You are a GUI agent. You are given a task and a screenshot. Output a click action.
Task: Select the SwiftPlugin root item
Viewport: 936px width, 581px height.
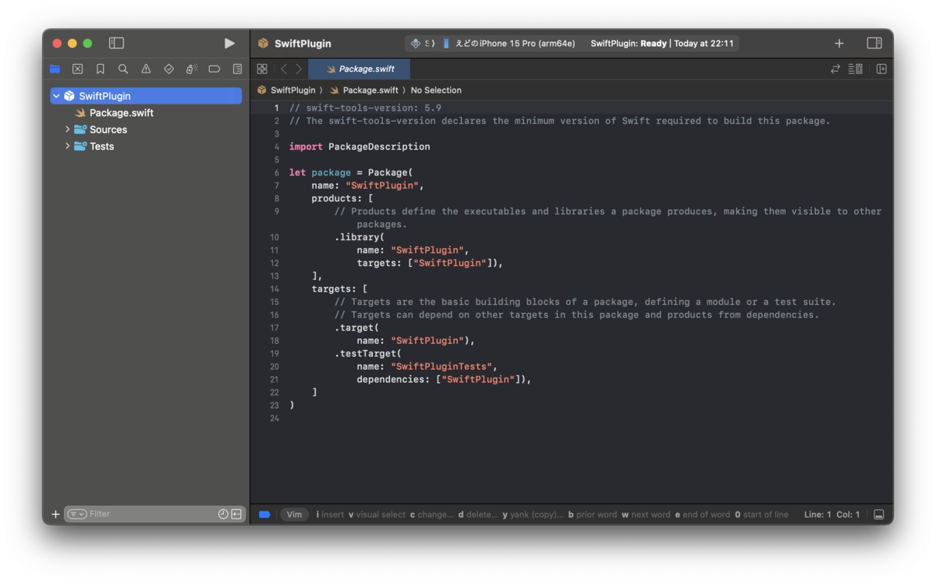[146, 96]
